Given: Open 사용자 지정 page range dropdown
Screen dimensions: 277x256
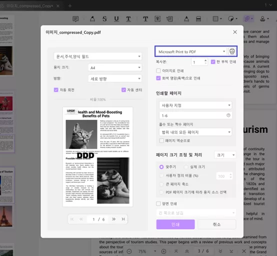Looking at the screenshot, I should click(x=195, y=105).
